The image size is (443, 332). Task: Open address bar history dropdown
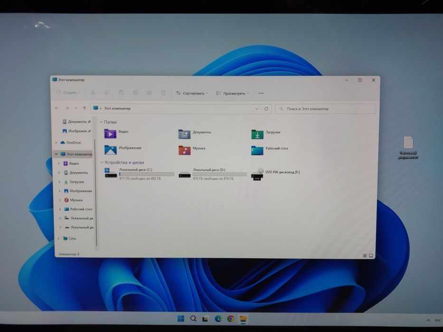[x=256, y=109]
